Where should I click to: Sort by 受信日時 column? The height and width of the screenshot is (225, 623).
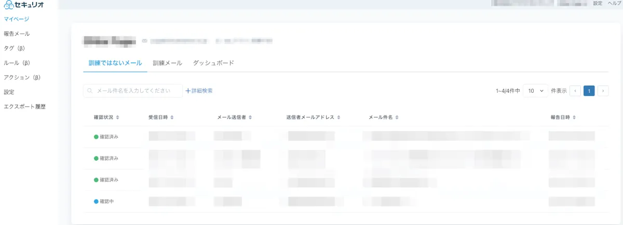coord(161,117)
